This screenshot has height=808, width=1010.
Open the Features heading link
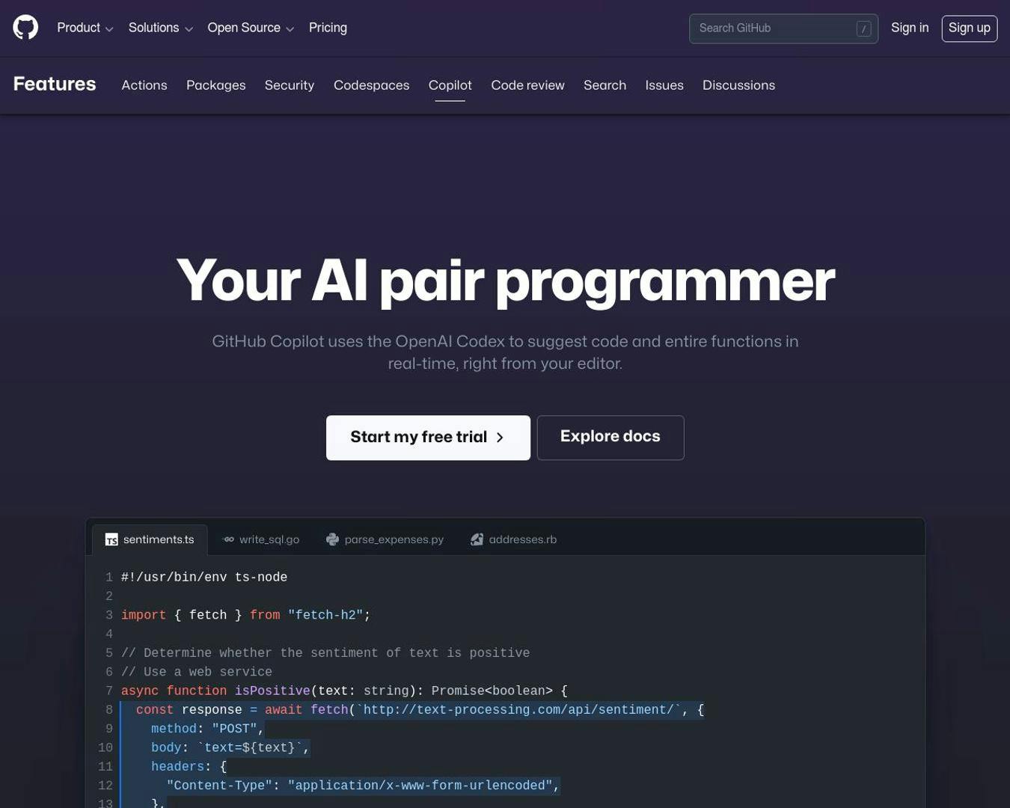pos(55,84)
